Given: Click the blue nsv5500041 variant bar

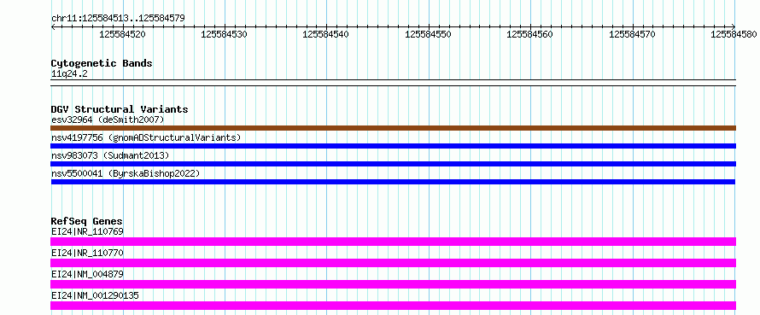Looking at the screenshot, I should pos(393,182).
